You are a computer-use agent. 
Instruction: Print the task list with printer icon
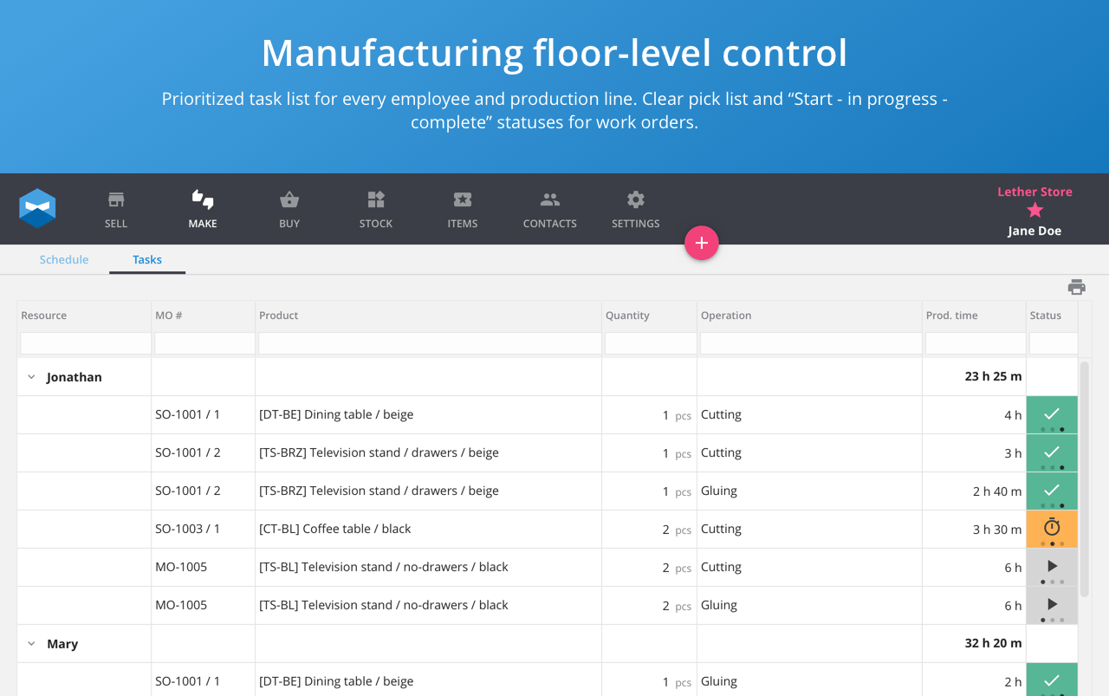coord(1077,288)
